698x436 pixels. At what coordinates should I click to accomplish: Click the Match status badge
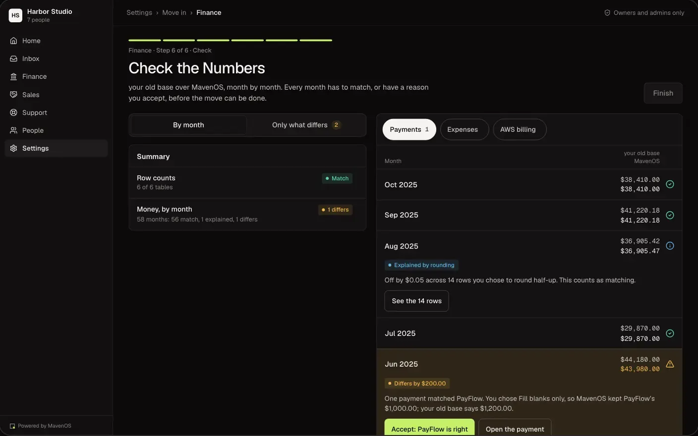point(337,178)
